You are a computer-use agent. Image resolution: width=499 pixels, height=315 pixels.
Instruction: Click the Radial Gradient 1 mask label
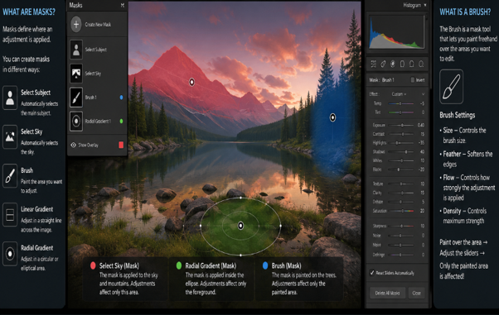tap(98, 121)
